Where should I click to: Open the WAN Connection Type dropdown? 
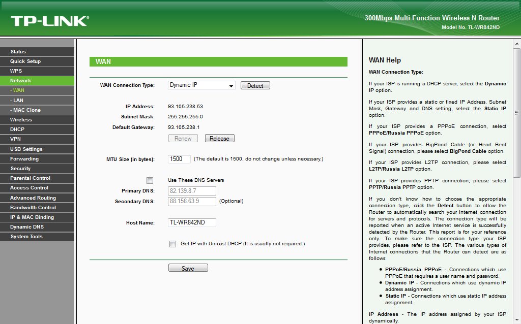tap(201, 85)
